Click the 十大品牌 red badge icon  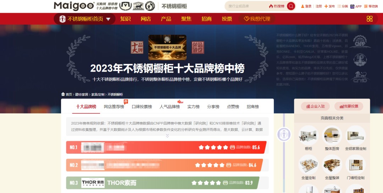coord(137,48)
